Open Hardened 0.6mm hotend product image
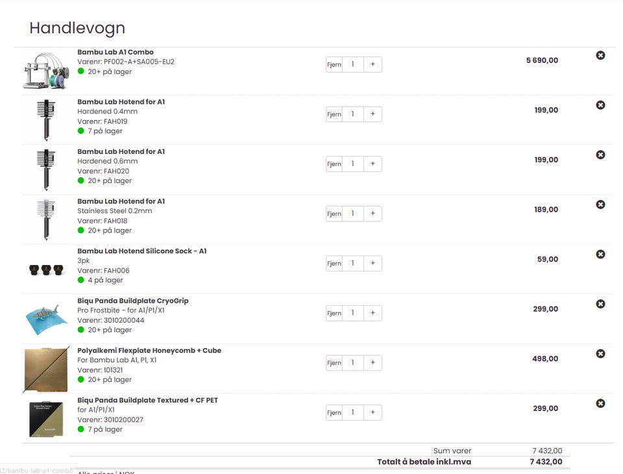This screenshot has height=474, width=623. pyautogui.click(x=46, y=170)
